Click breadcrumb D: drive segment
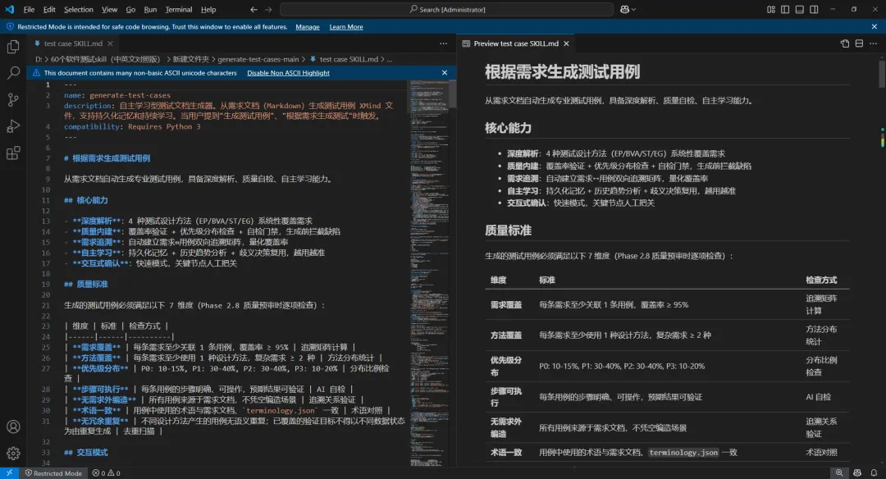 39,59
